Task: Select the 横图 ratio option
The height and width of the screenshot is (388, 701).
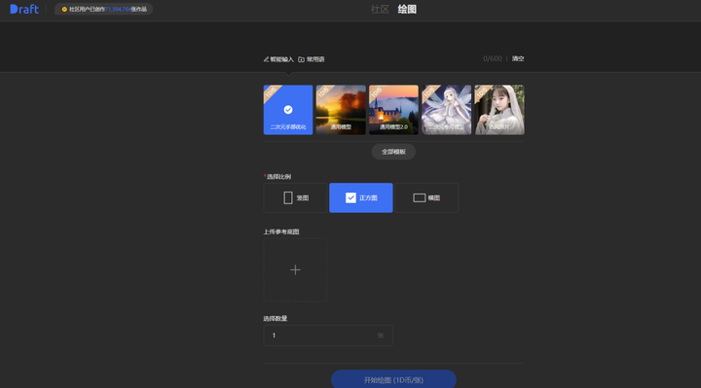Action: (426, 197)
